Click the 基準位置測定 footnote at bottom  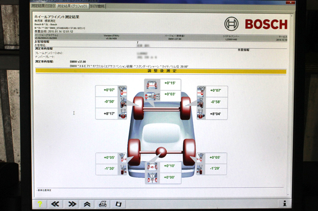point(44,190)
